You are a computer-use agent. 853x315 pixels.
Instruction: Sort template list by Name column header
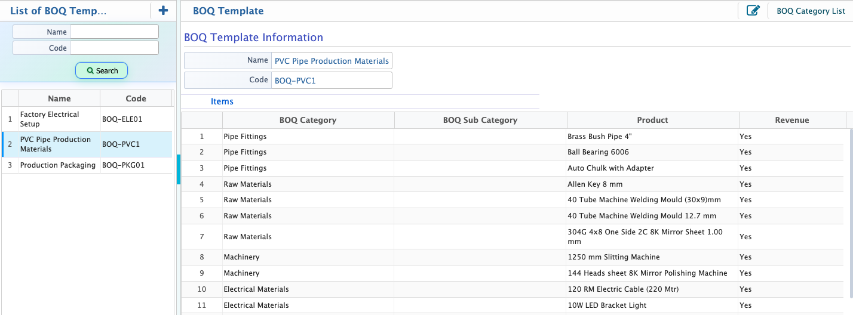click(59, 98)
